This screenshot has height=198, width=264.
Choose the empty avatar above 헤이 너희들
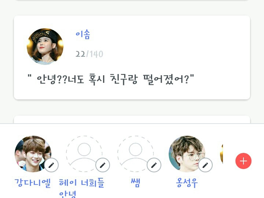pos(84,154)
